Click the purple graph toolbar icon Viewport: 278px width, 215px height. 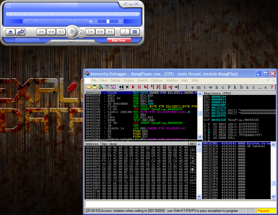click(113, 87)
